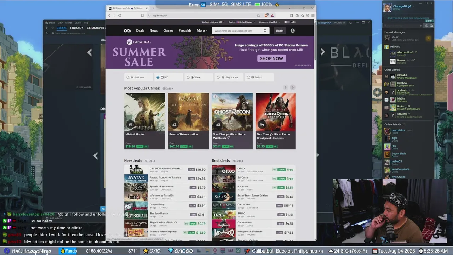This screenshot has width=453, height=255.
Task: Reload the gg.deals page in the browser
Action: tap(120, 16)
